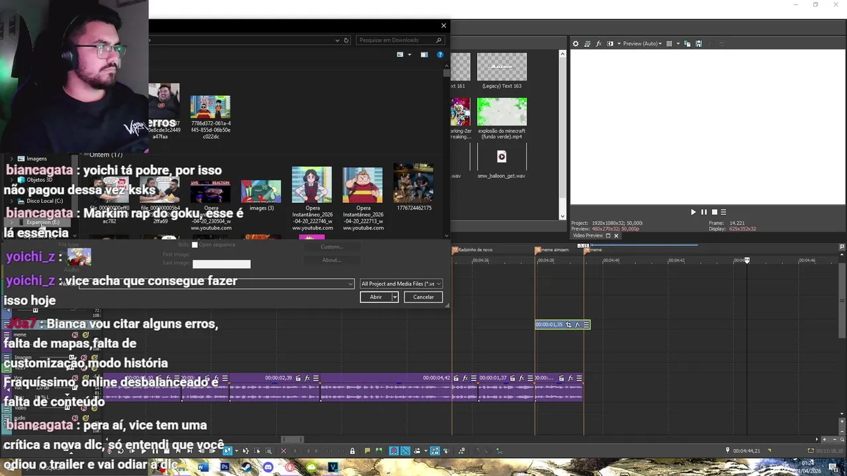The height and width of the screenshot is (476, 847).
Task: Open the 00:00:01,35 clip's hamburger menu
Action: click(586, 325)
